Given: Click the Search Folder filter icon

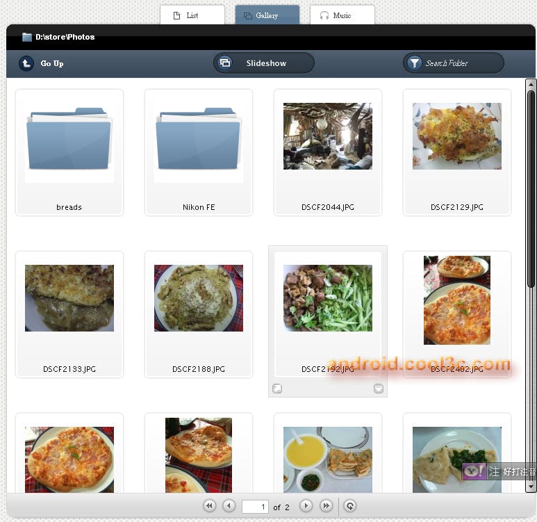Looking at the screenshot, I should [415, 63].
